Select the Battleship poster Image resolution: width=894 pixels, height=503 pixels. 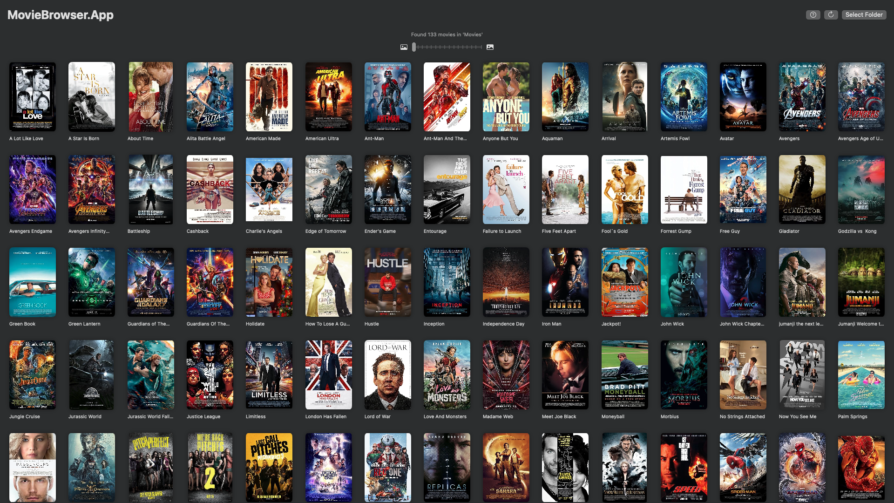(151, 190)
